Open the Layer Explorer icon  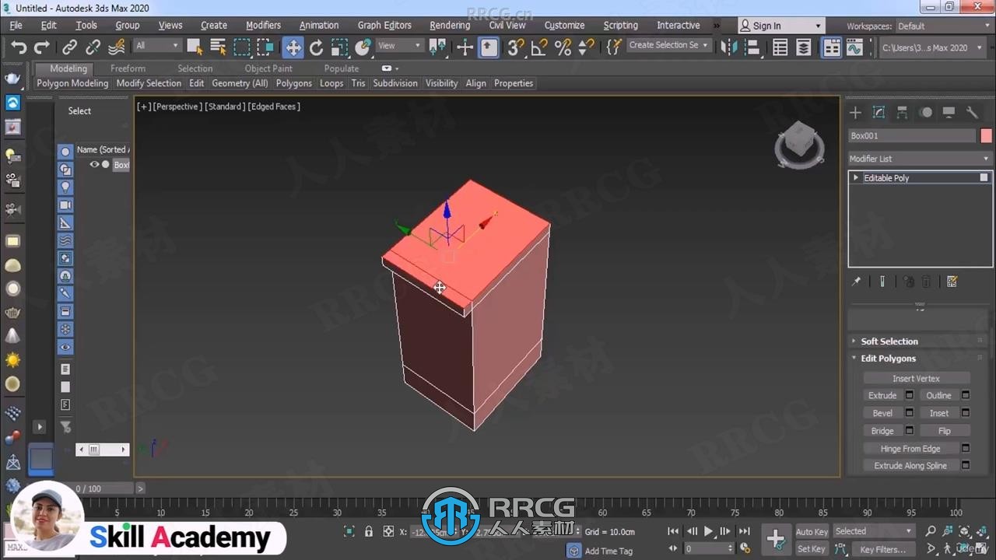804,47
